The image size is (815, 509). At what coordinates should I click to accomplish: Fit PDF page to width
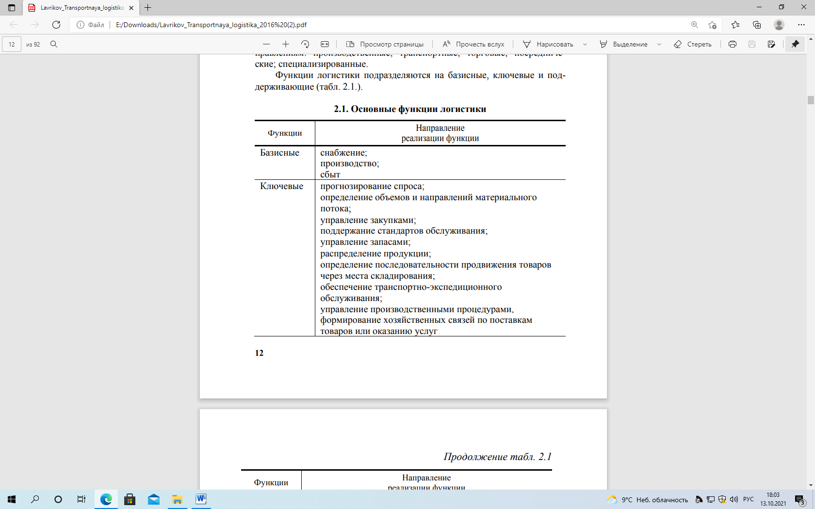[x=325, y=44]
